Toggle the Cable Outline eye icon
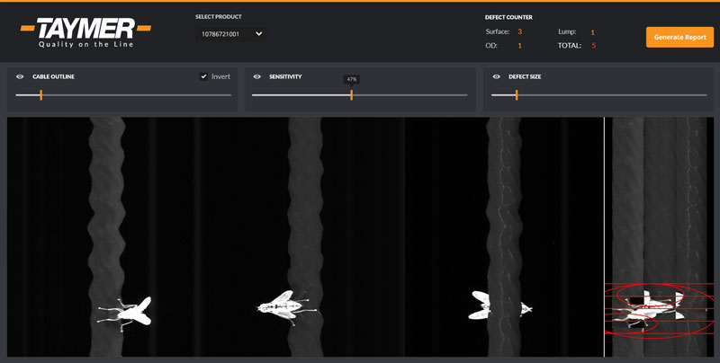The width and height of the screenshot is (720, 363). point(20,77)
